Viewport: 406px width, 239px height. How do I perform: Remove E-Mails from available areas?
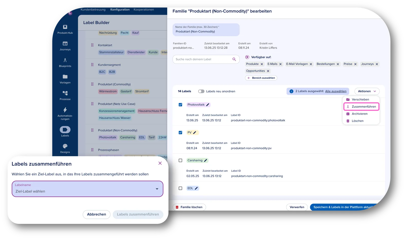(x=280, y=64)
